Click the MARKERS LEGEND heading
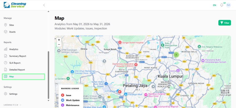This screenshot has height=108, width=236. 70,88
